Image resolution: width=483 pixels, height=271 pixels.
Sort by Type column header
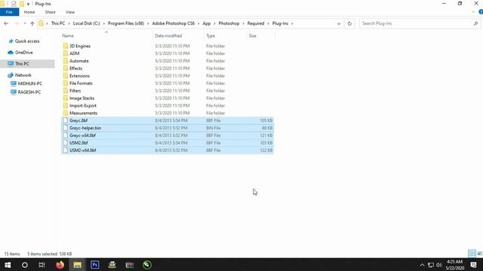point(211,36)
